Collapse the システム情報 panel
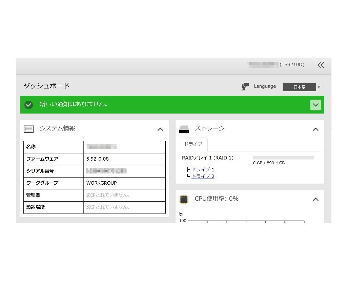The width and height of the screenshot is (347, 288). (160, 129)
